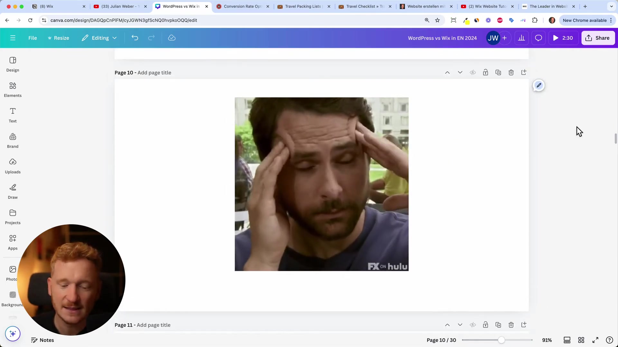Redo the last action
The image size is (618, 347).
(x=151, y=38)
